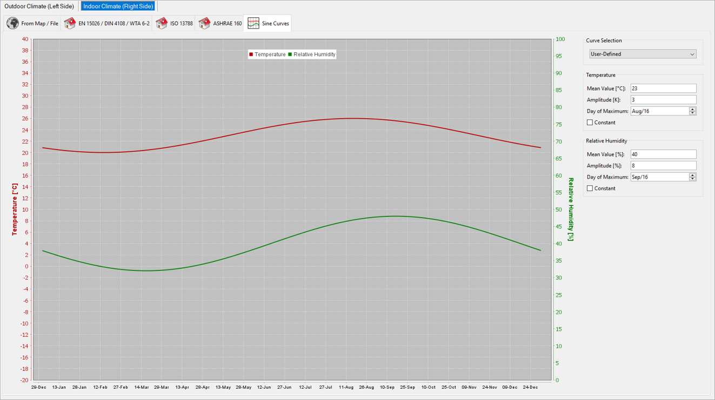Click the Temperature Mean Value input field
The height and width of the screenshot is (400, 715).
pos(664,89)
